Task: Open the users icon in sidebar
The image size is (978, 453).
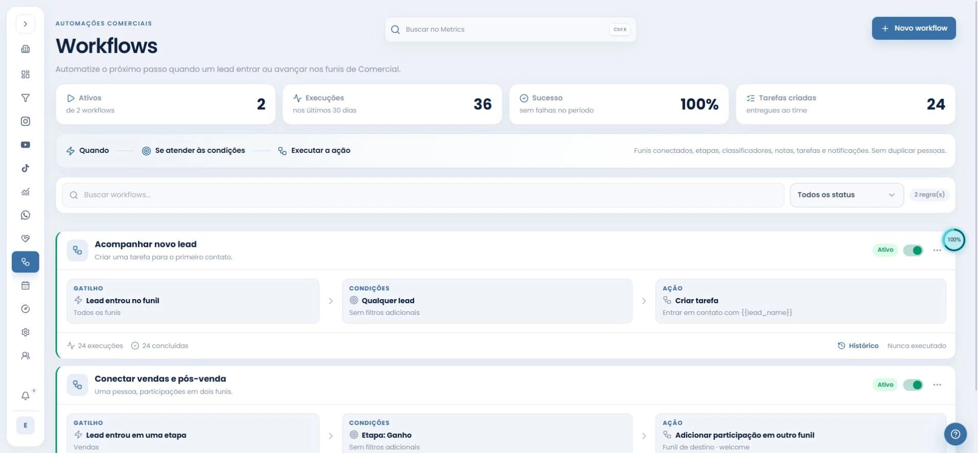Action: point(25,356)
